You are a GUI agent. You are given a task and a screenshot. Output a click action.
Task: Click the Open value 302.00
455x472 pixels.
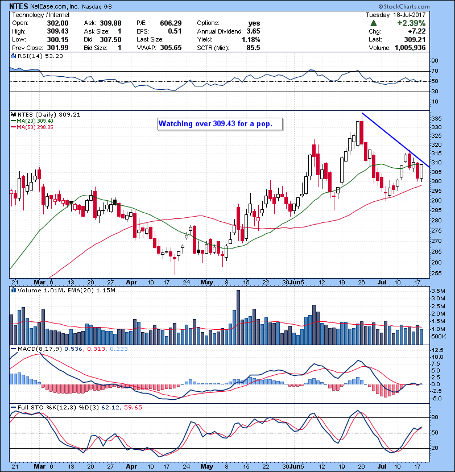tap(57, 23)
